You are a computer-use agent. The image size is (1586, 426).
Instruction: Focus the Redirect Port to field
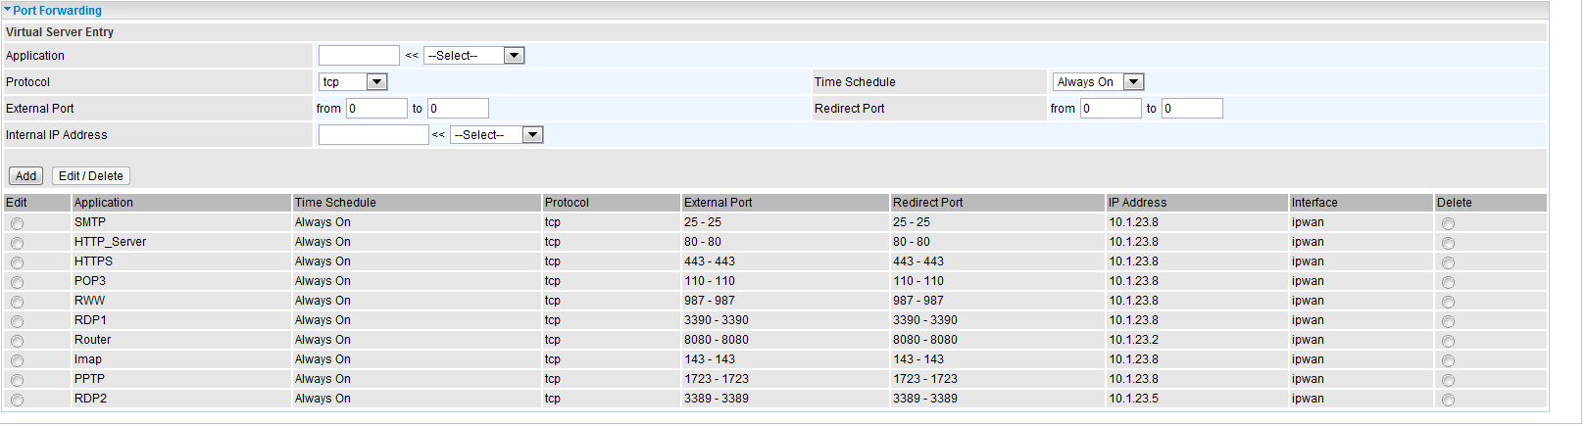click(x=1192, y=109)
